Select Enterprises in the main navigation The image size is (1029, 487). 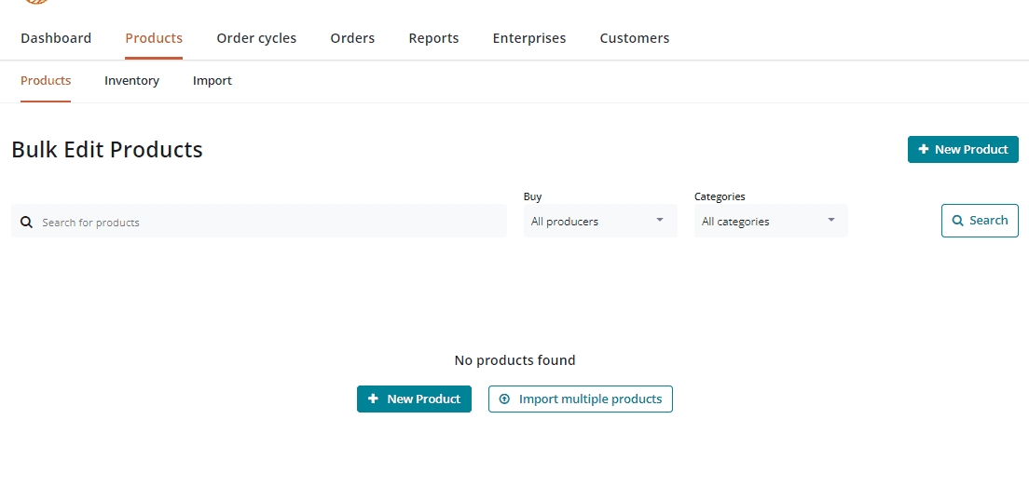pyautogui.click(x=528, y=38)
